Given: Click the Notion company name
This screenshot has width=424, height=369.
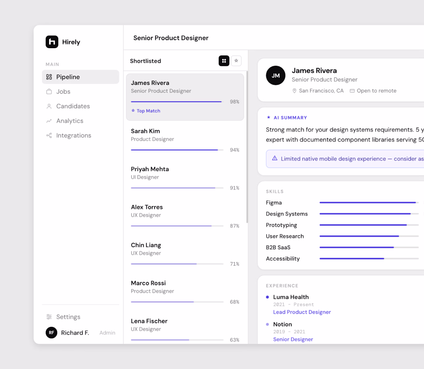Looking at the screenshot, I should (x=283, y=324).
